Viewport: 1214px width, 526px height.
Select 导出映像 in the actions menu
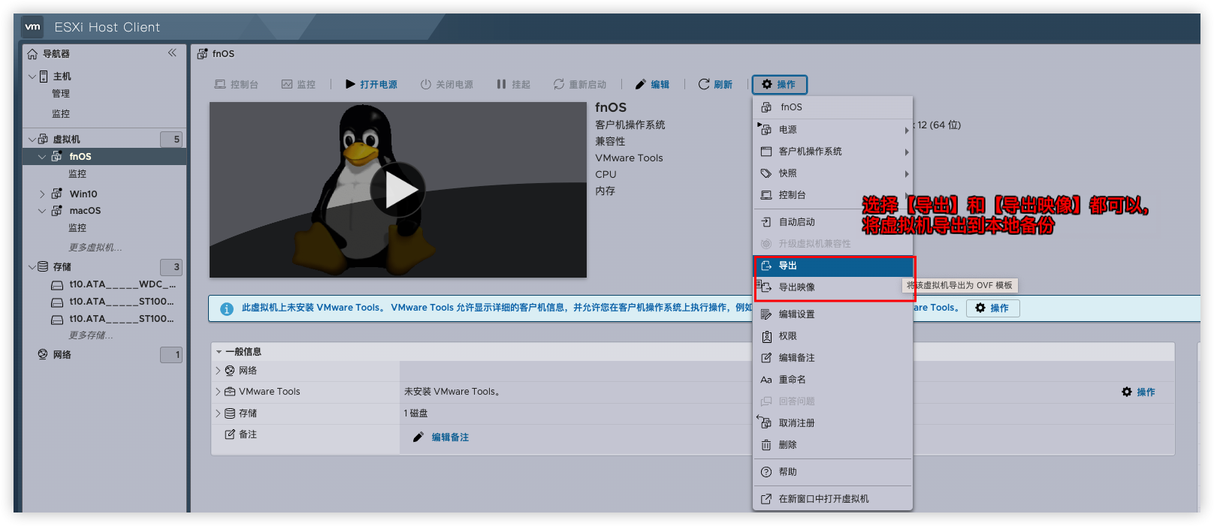(833, 287)
